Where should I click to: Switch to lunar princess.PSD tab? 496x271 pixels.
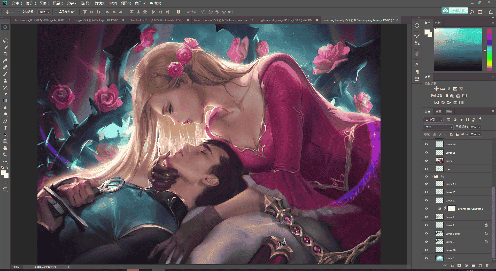[x=222, y=20]
